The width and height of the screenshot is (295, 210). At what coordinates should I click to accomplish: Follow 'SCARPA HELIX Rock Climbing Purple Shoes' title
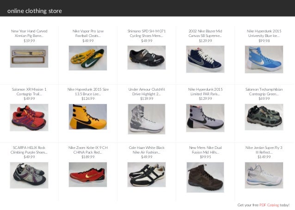[x=29, y=150]
